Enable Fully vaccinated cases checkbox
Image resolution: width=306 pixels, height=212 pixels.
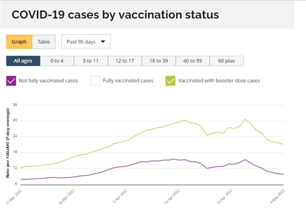[95, 81]
